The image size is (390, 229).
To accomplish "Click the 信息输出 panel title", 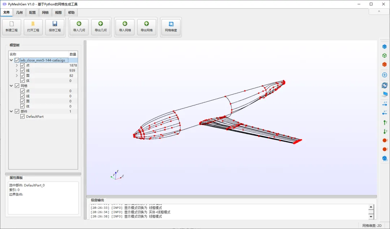I will point(97,200).
